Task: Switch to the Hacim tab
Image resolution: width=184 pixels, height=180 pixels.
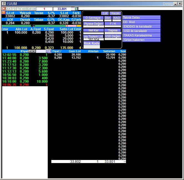Action: click(115, 13)
